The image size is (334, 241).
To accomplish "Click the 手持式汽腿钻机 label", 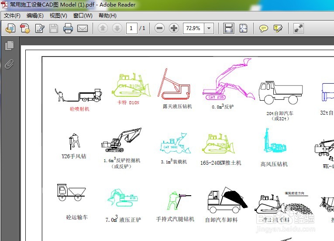I will [x=175, y=219].
